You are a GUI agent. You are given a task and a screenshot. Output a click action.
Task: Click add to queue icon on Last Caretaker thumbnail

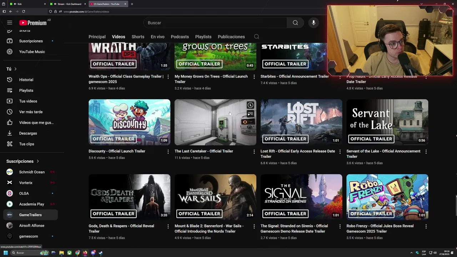(x=250, y=114)
